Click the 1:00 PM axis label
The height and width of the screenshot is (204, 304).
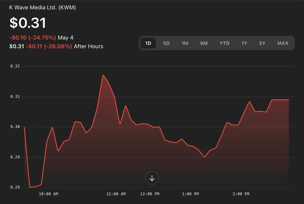pyautogui.click(x=190, y=194)
